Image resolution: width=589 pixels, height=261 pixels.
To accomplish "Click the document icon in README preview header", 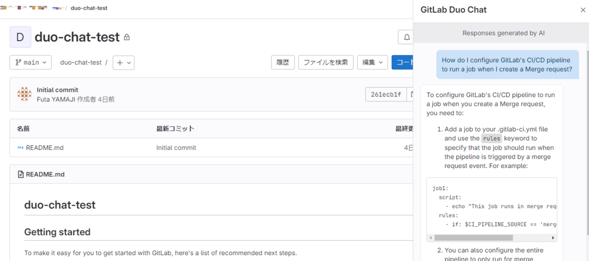I will (x=21, y=174).
